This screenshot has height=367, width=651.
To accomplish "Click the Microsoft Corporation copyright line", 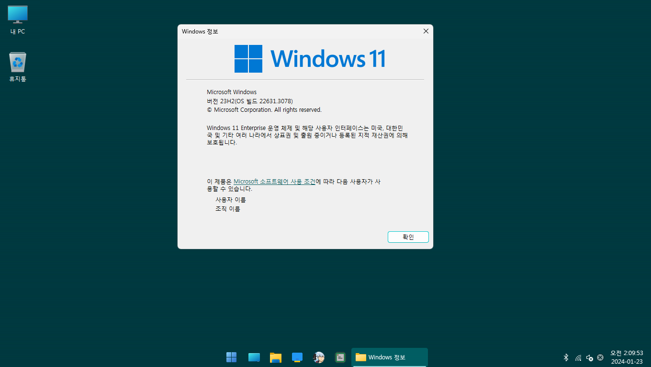I will click(x=264, y=110).
